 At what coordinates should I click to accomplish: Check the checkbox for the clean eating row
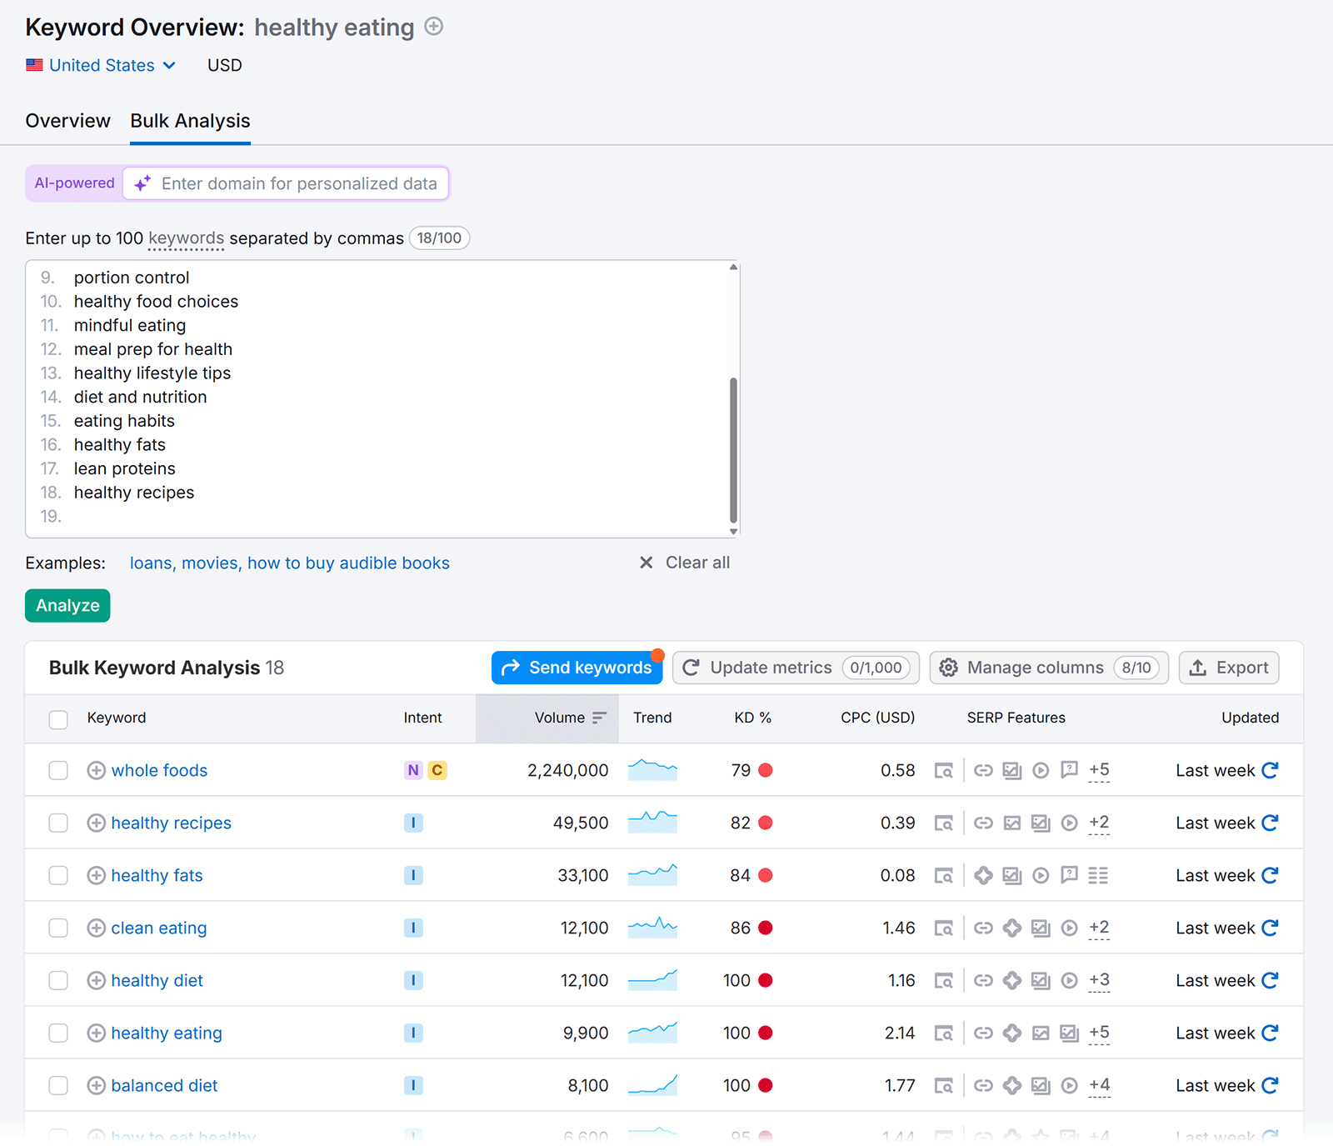point(57,928)
